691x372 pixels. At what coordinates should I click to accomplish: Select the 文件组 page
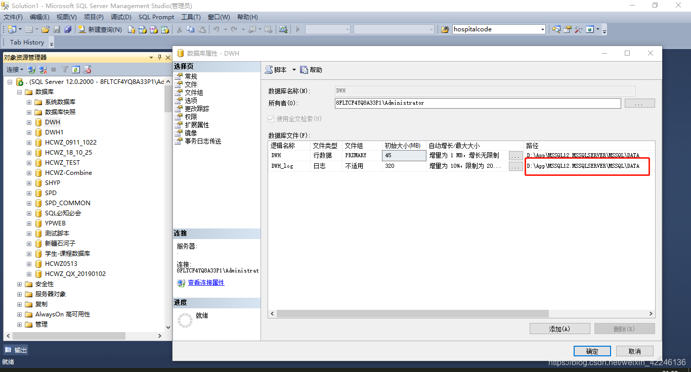point(194,92)
